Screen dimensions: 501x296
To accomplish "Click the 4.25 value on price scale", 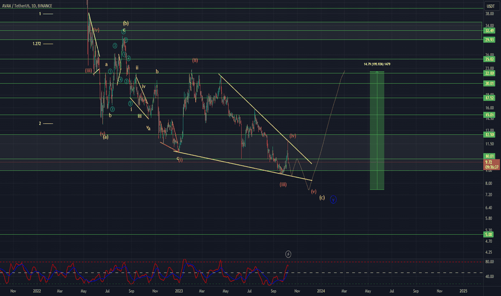I will tap(489, 252).
